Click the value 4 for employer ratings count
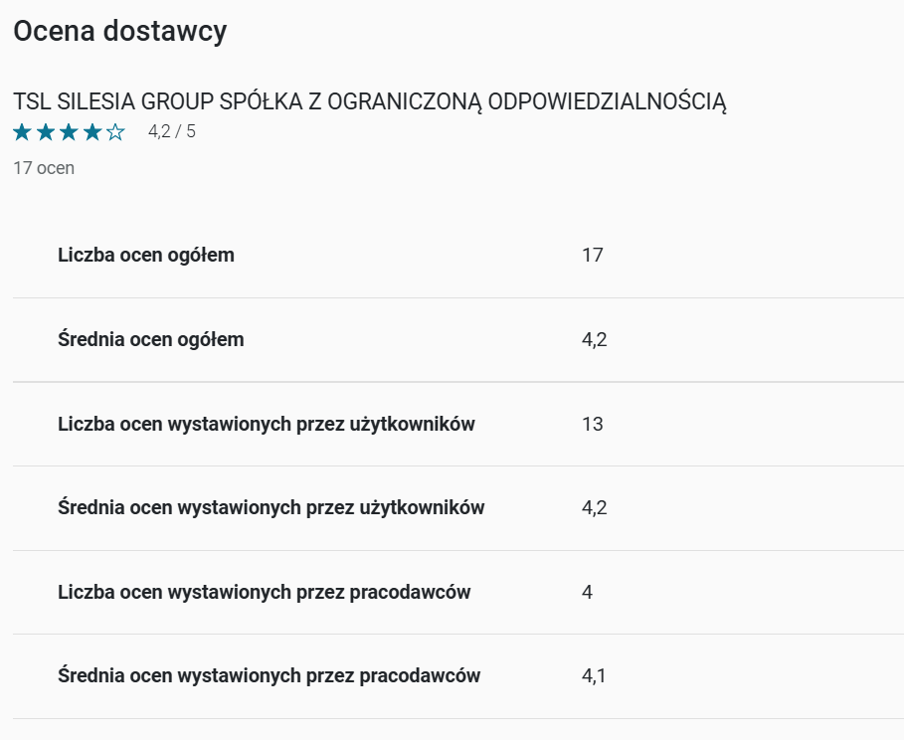This screenshot has height=740, width=904. [x=588, y=593]
